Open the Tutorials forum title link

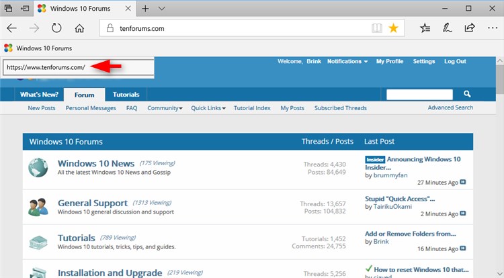point(77,238)
